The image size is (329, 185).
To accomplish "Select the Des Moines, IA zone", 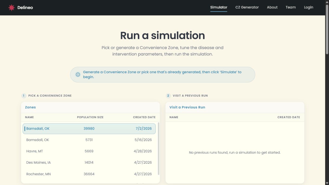I will pos(89,163).
